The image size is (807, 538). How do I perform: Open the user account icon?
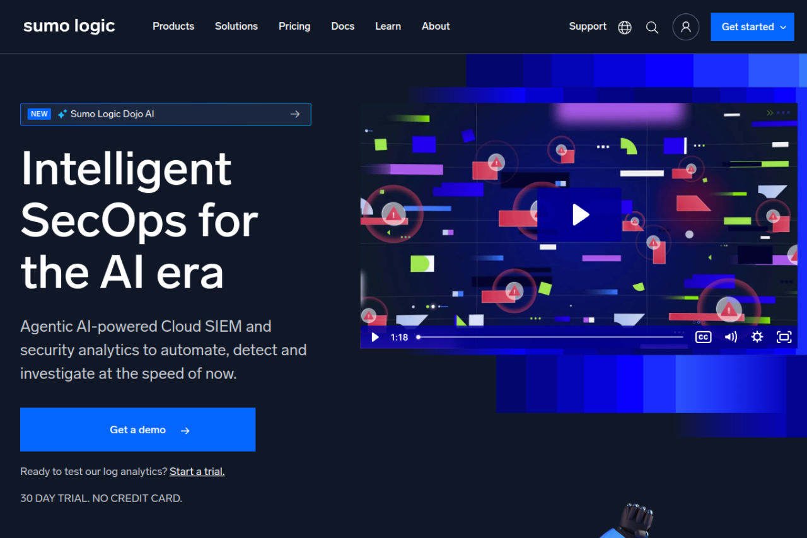point(685,27)
